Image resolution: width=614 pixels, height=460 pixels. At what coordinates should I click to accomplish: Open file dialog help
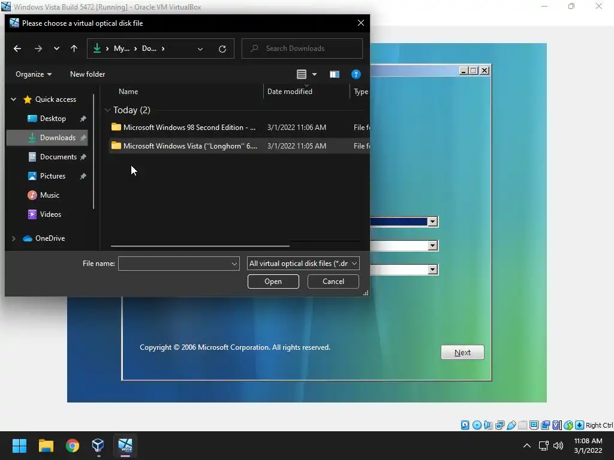pos(356,74)
